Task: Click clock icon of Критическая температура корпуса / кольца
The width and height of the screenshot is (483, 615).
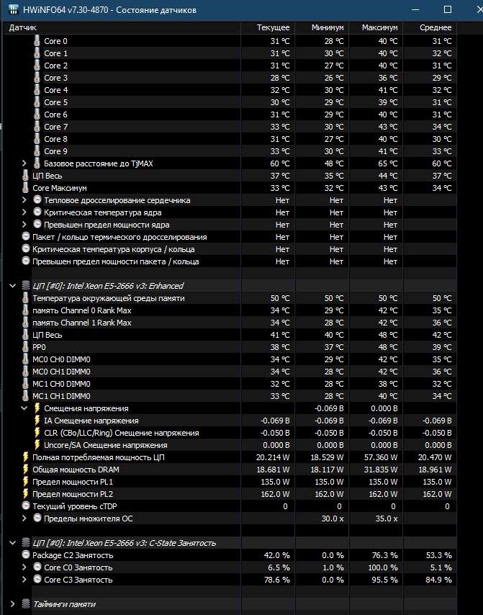Action: click(26, 248)
